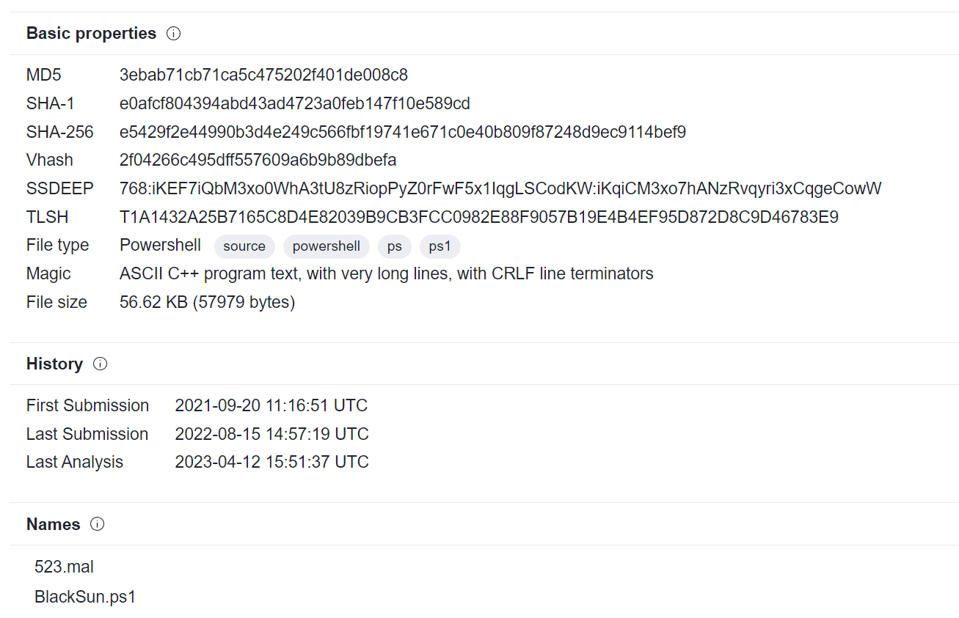The height and width of the screenshot is (618, 959).
Task: Click the info icon next to History
Action: click(100, 364)
